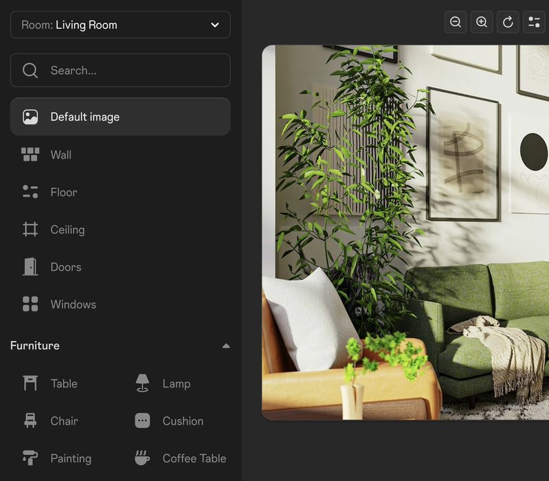Click the Painting roller icon
549x481 pixels.
point(30,458)
